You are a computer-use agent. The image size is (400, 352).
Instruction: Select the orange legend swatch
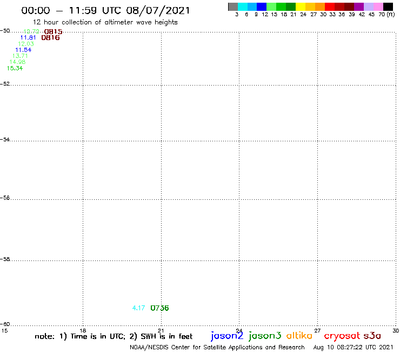click(320, 7)
